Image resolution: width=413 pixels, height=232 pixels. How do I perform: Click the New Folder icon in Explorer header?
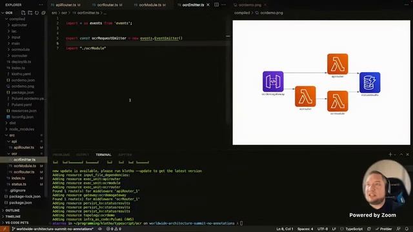30,13
